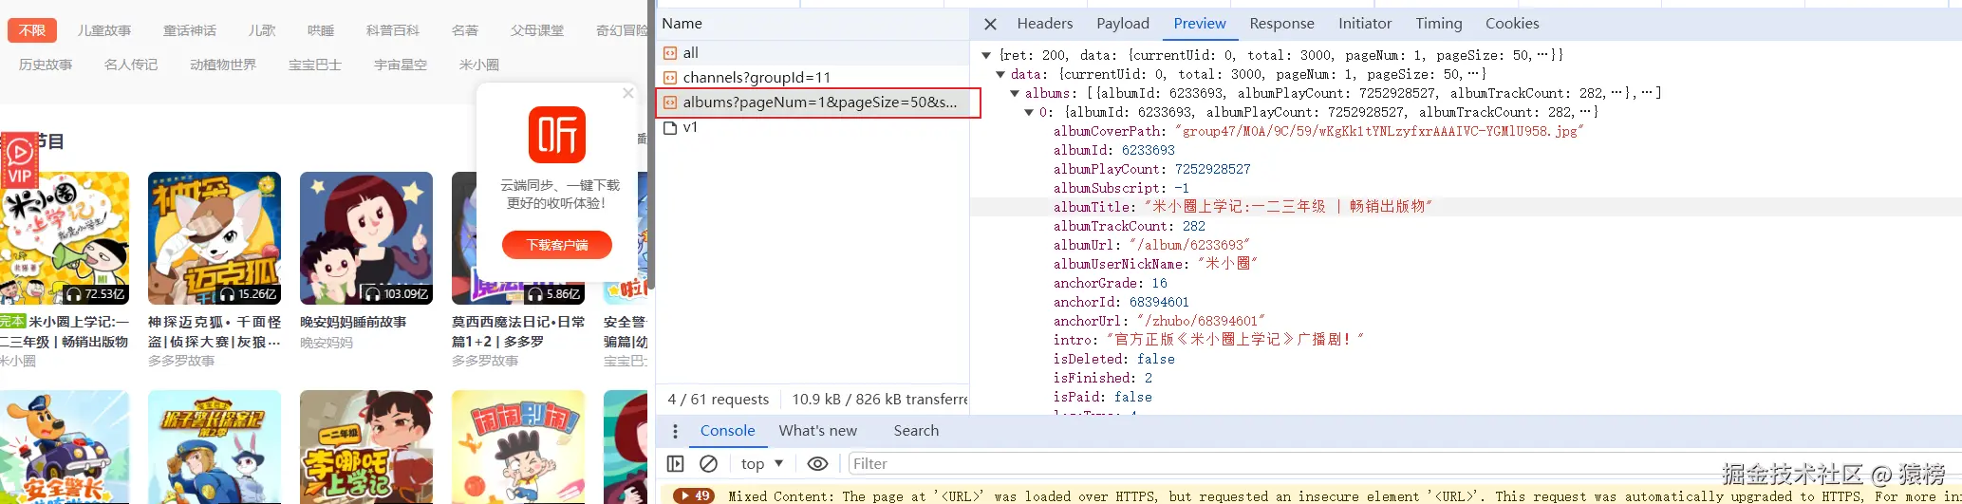The image size is (1962, 504).
Task: Open the 闹闹别闹 album cover
Action: [518, 447]
